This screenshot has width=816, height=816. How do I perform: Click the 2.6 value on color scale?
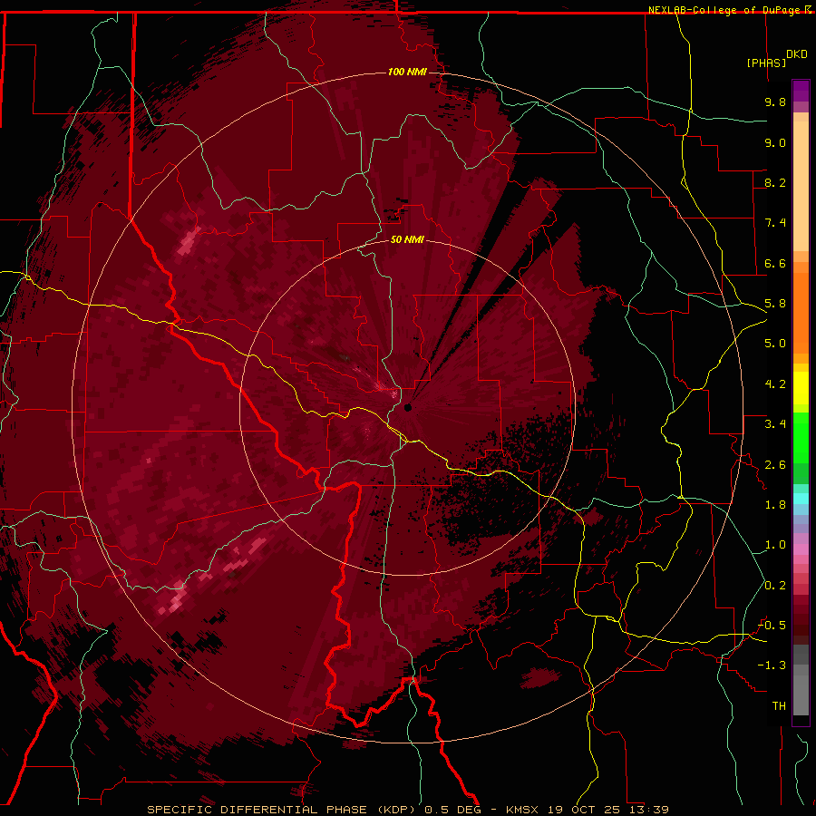coord(775,465)
